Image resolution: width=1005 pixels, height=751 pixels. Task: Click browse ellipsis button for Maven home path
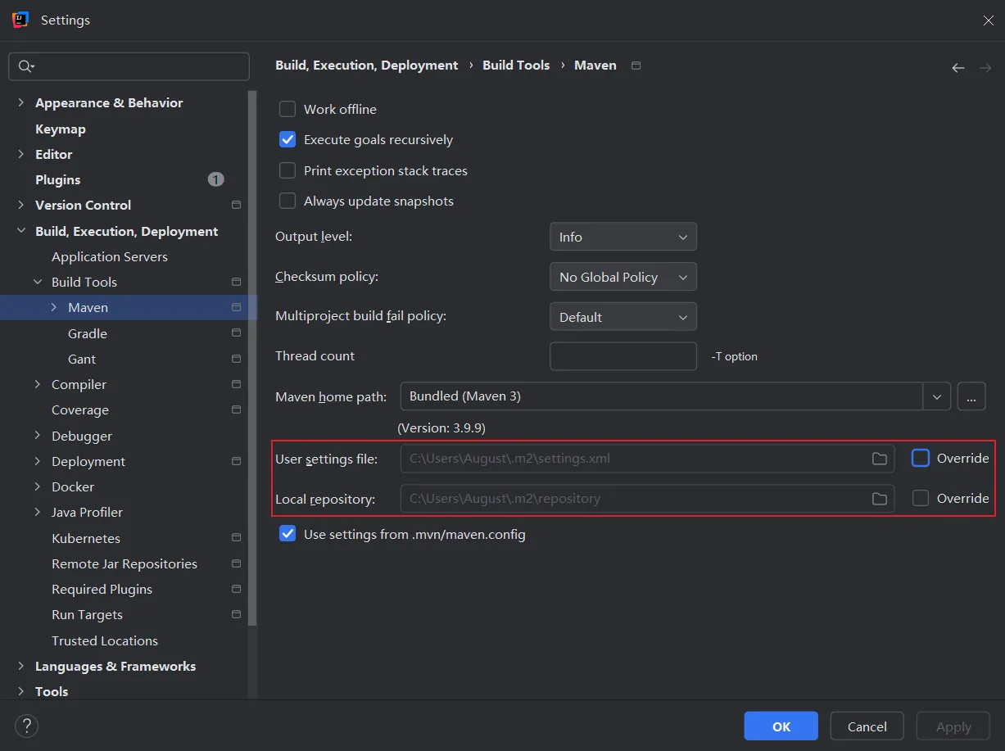point(971,396)
